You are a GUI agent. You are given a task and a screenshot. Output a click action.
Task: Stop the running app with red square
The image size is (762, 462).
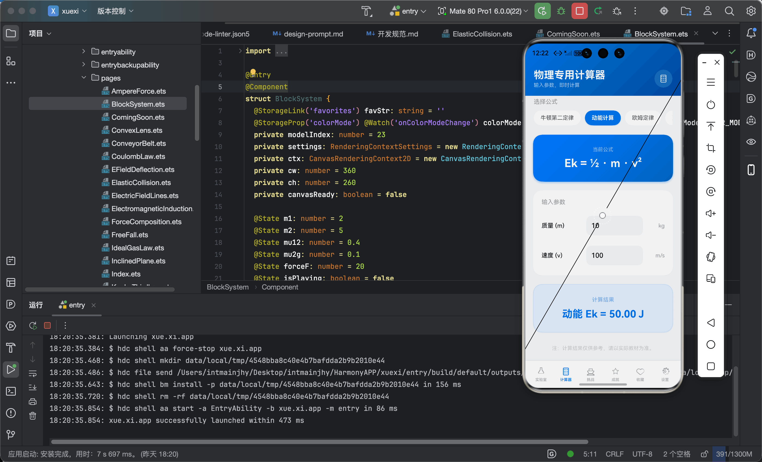click(x=579, y=11)
